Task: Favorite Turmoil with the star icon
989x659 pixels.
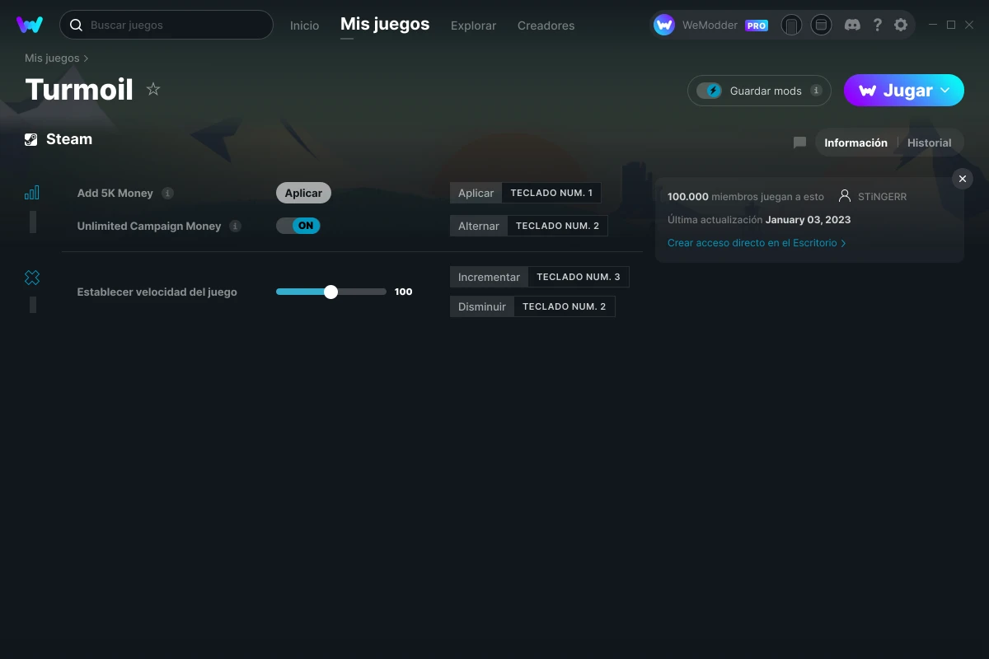Action: (x=153, y=89)
